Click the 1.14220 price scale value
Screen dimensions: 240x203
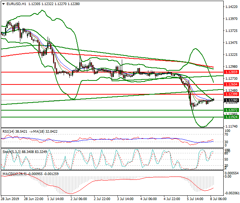tap(232, 7)
